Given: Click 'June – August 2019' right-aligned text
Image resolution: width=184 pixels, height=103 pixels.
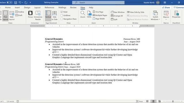Looking at the screenshot, I should click(x=132, y=41).
